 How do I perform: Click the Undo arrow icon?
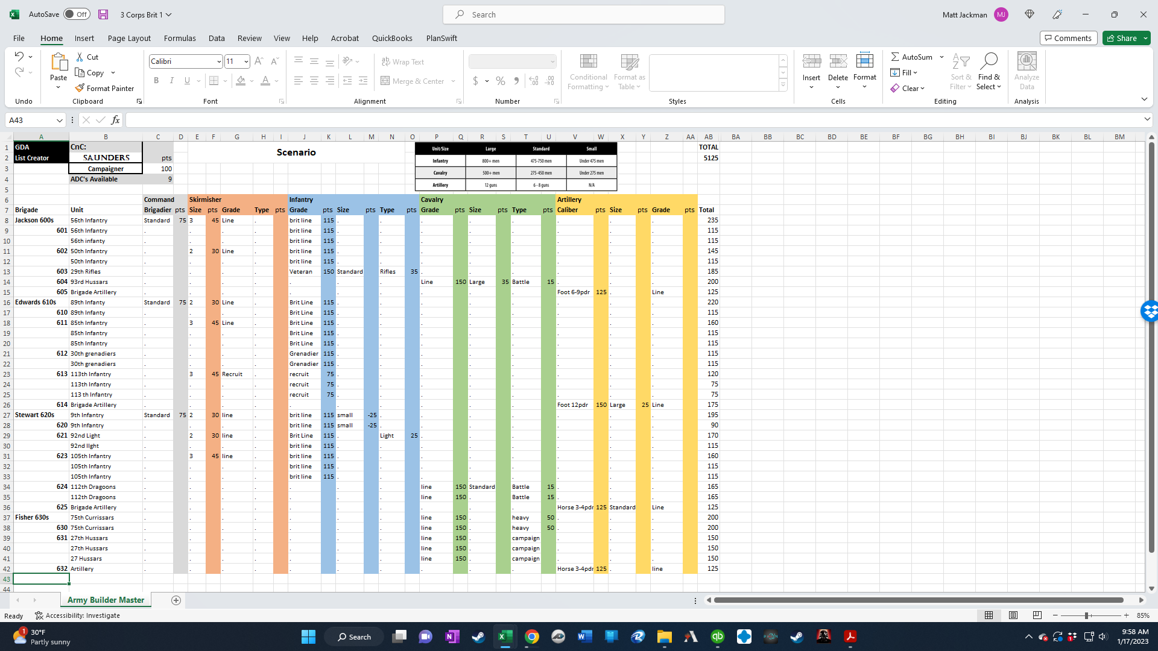tap(19, 57)
